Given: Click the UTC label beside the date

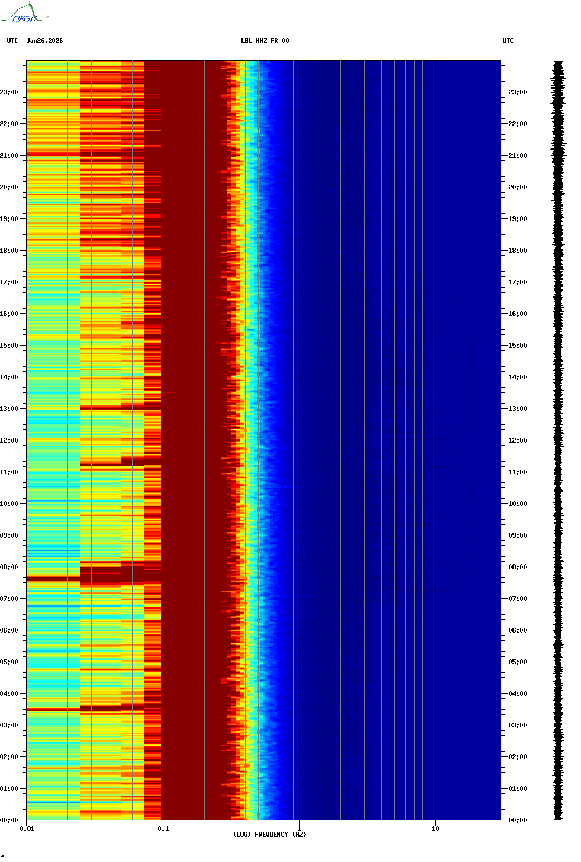Looking at the screenshot, I should [13, 41].
